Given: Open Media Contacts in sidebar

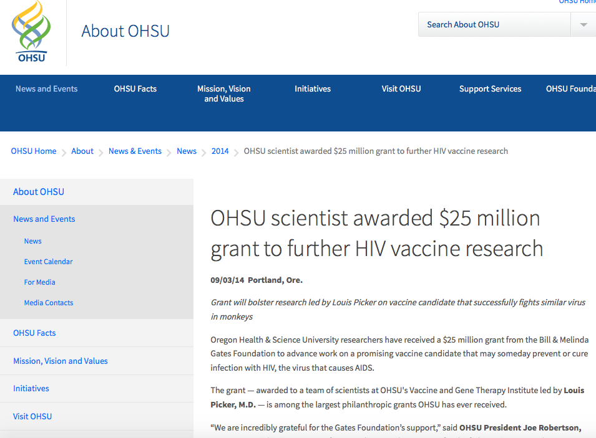Looking at the screenshot, I should pos(49,303).
